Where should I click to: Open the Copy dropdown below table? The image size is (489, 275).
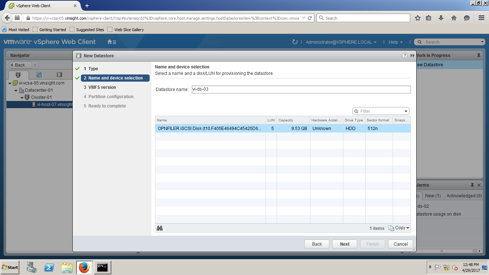[x=399, y=228]
